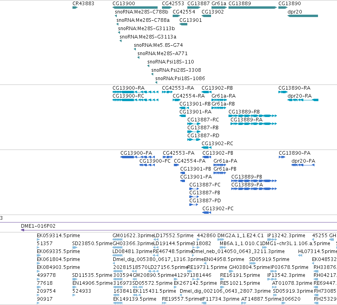Click the RE19731.5prime EST label
Screen dimensions: 337x305
point(208,267)
